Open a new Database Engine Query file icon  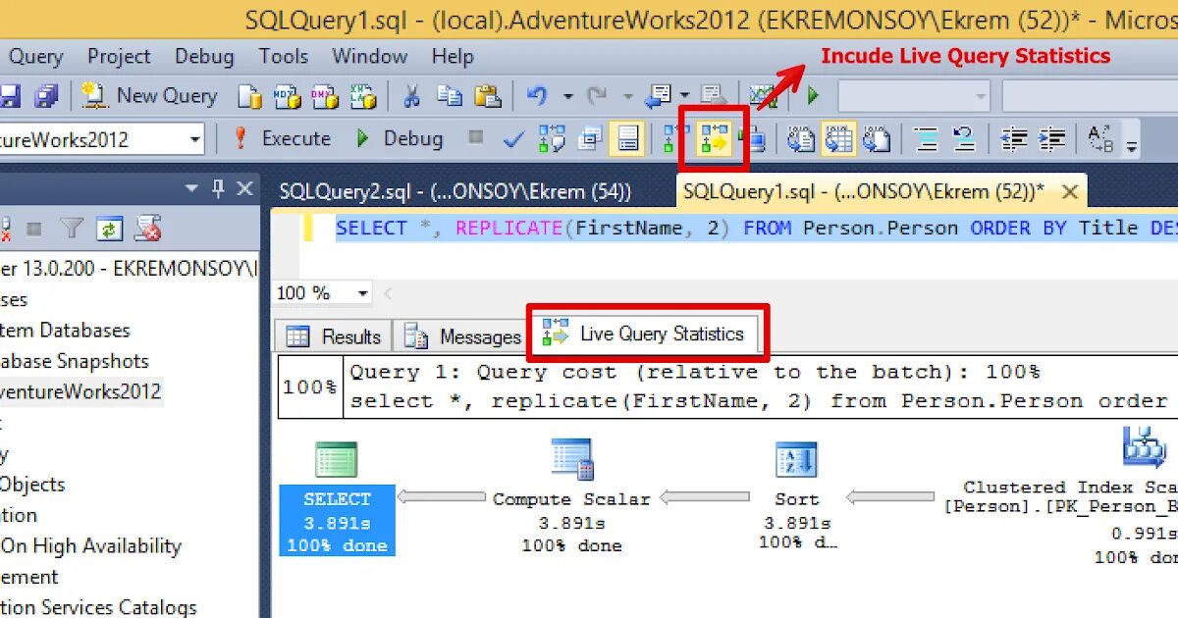pos(251,96)
